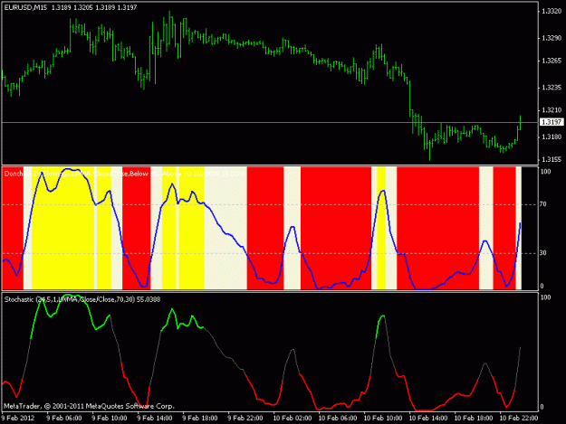Click the Donchian indicator label text
Image resolution: width=566 pixels, height=424 pixels.
coord(125,174)
